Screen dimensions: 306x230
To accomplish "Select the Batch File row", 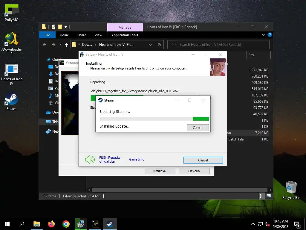I will click(248, 139).
